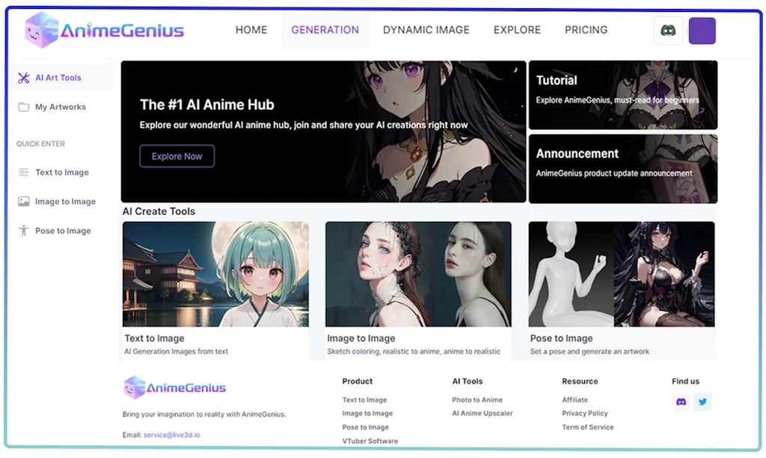Image resolution: width=766 pixels, height=458 pixels.
Task: Open the Twitter icon under Find us
Action: coord(702,402)
